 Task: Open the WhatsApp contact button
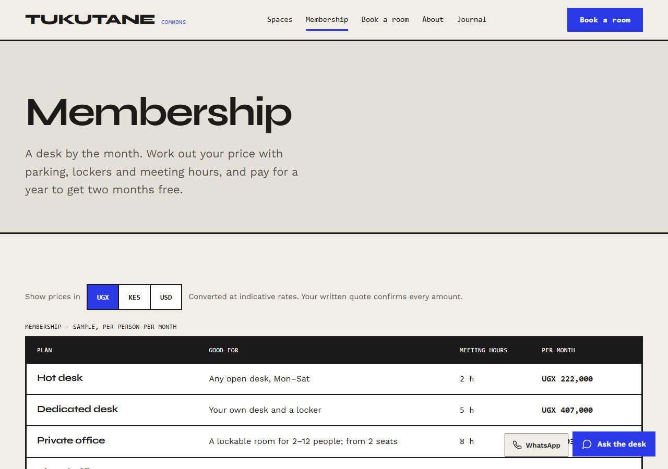(536, 445)
